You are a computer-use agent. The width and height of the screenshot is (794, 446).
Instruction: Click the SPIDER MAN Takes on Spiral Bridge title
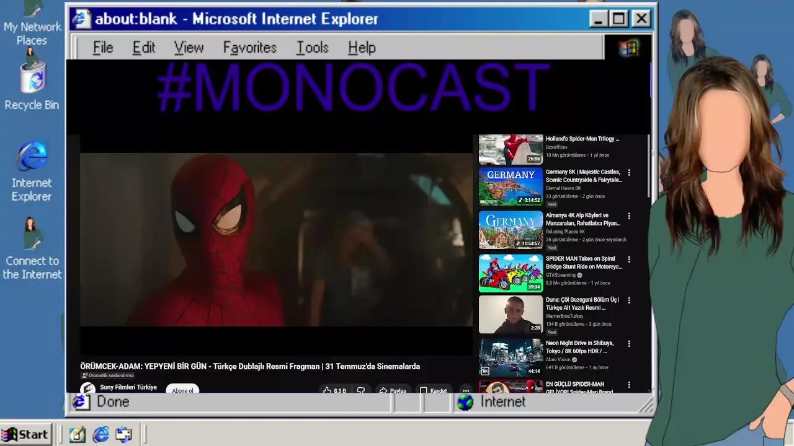coord(584,263)
